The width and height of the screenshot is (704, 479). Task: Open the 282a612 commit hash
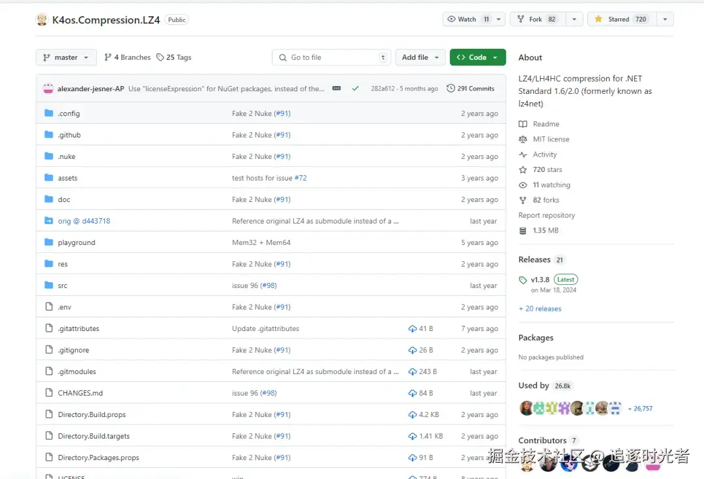coord(383,89)
